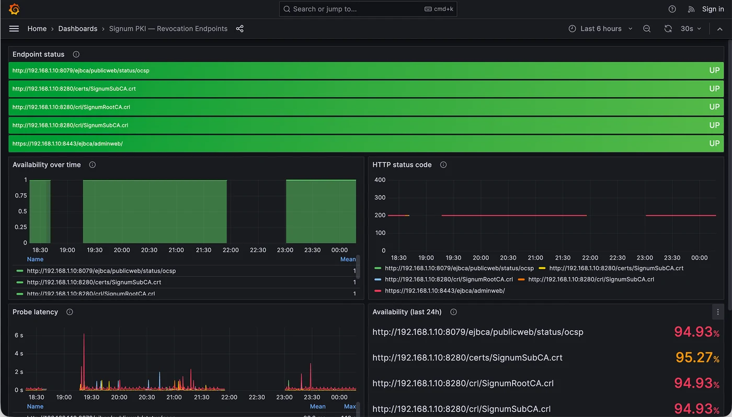The image size is (732, 417).
Task: Toggle certs/SignumSubCA.crt in HTTP status legend
Action: click(616, 268)
